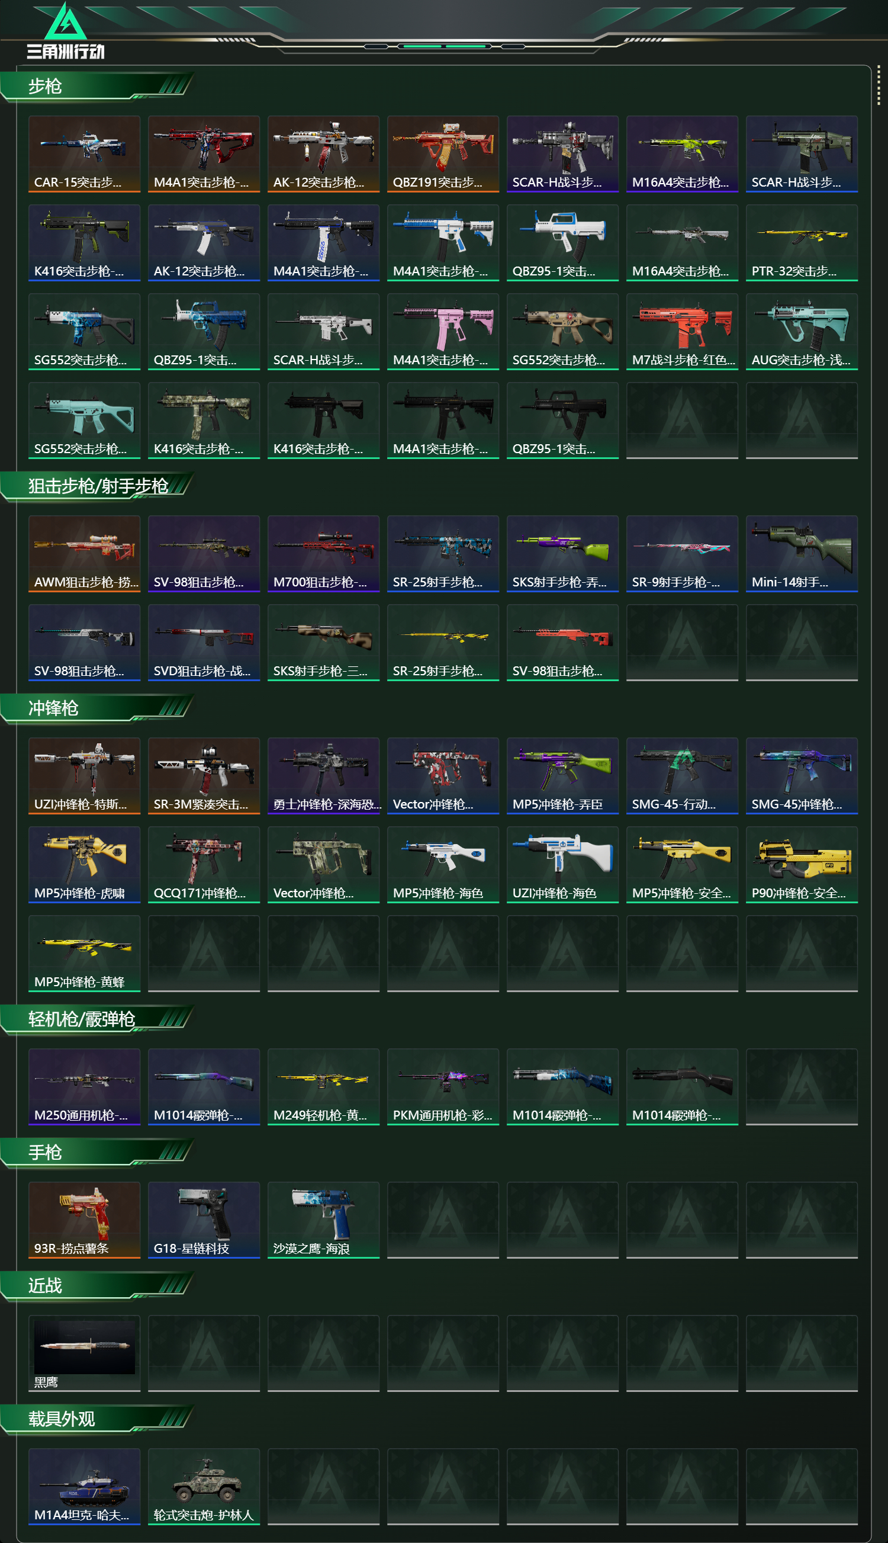This screenshot has height=1543, width=888.
Task: Choose the 沙漠之鹰-海浪 pistol skin
Action: pos(323,1220)
